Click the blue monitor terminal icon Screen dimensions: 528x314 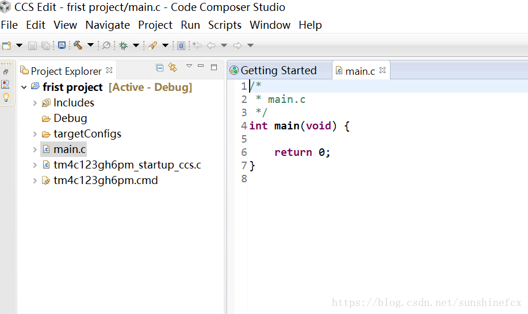click(62, 45)
